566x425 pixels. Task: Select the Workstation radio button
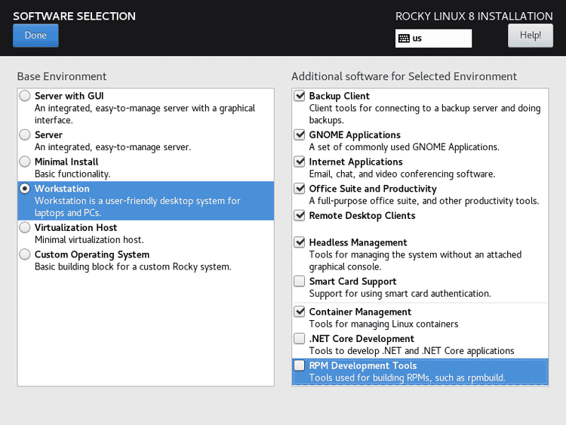(26, 189)
